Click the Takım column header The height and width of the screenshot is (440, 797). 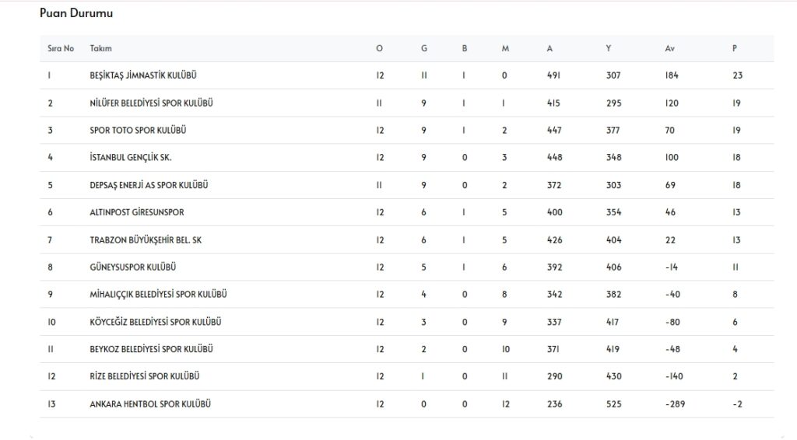[x=101, y=48]
